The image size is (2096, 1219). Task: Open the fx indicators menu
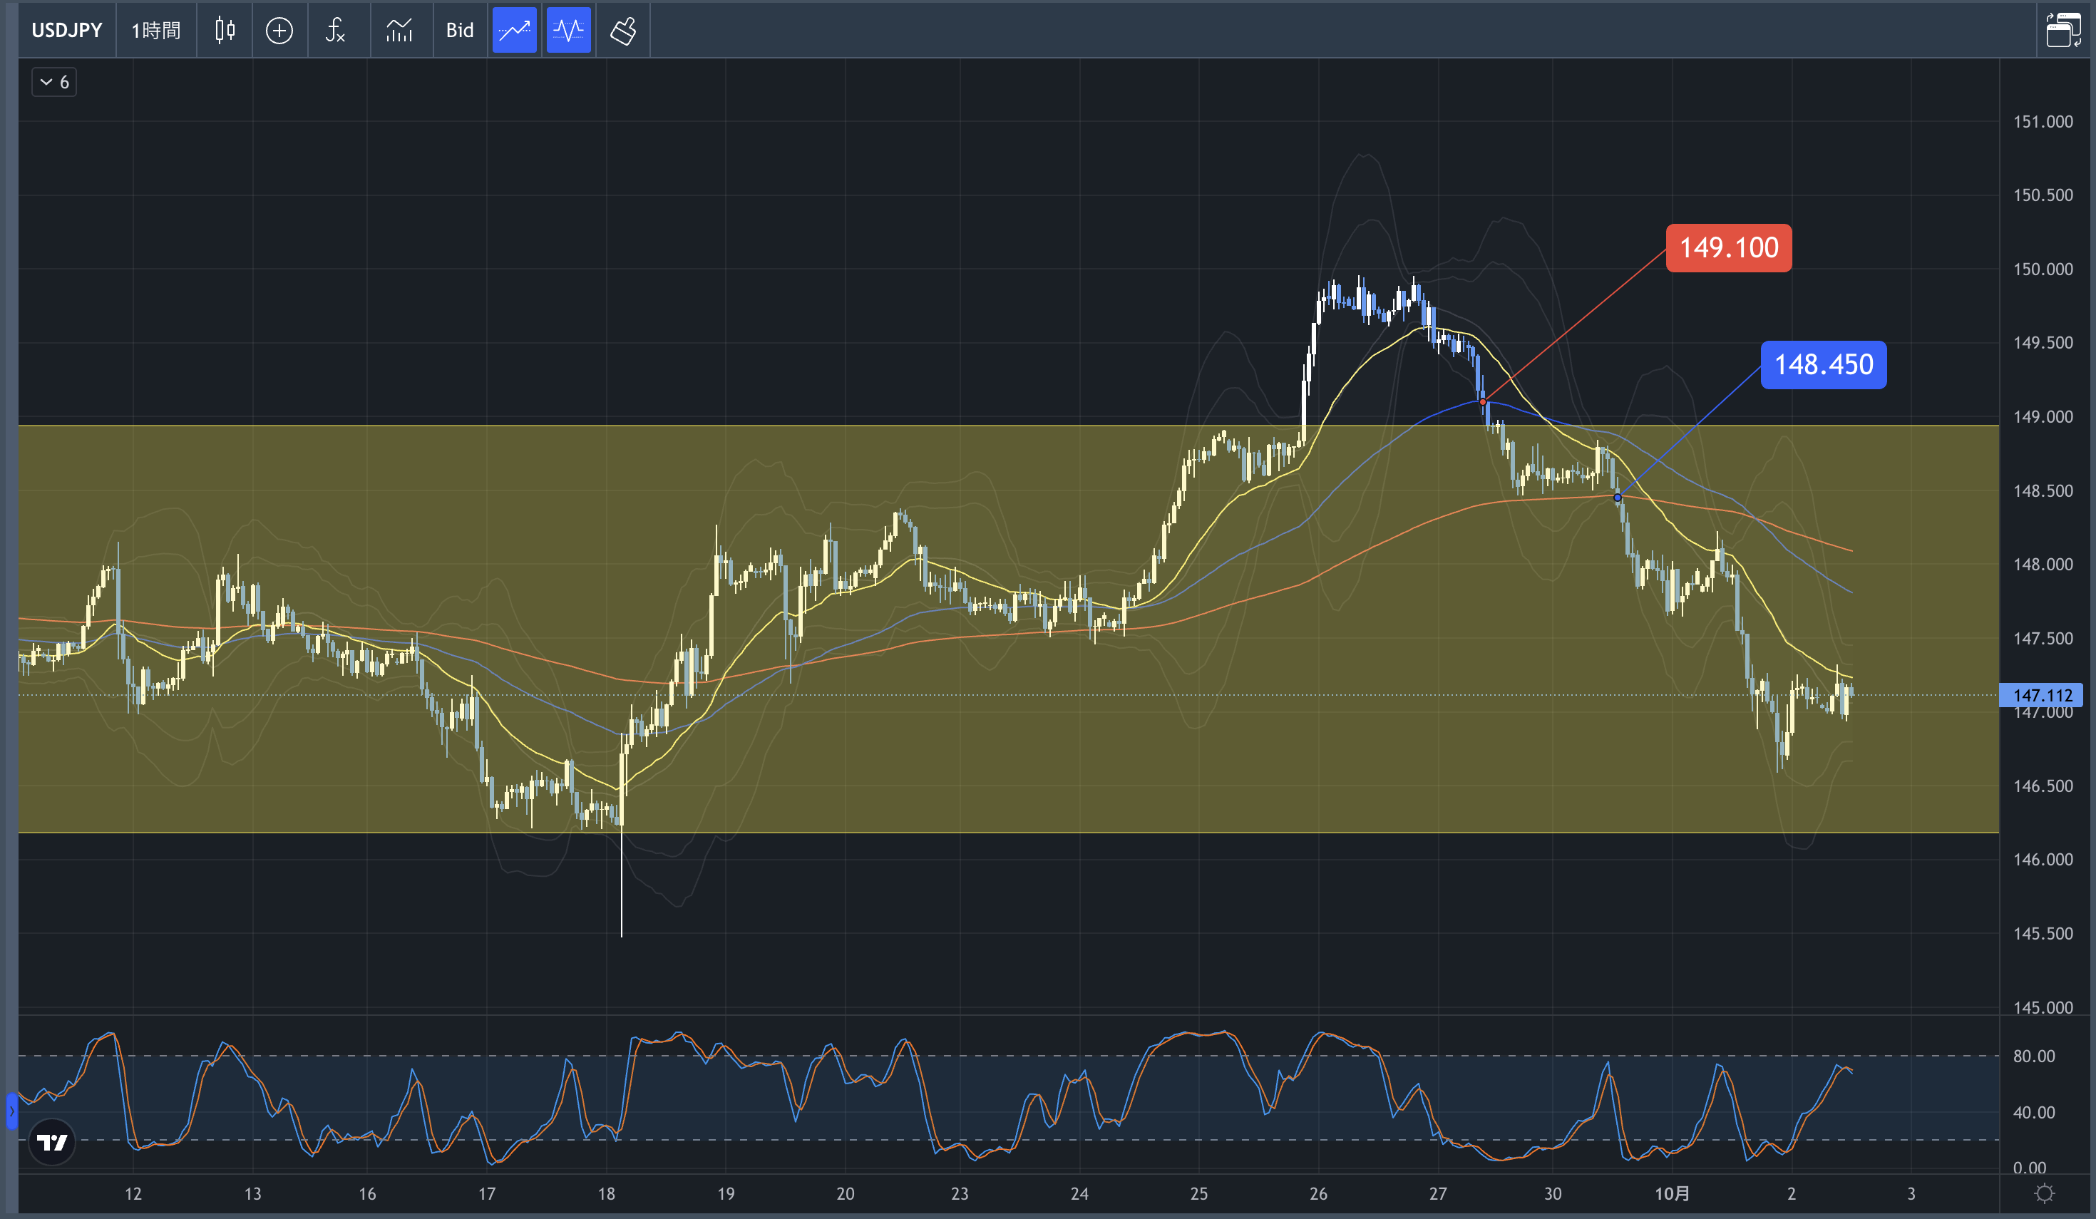coord(335,31)
